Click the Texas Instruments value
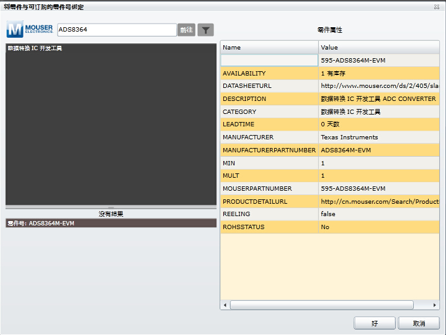The height and width of the screenshot is (335, 446). pos(379,137)
